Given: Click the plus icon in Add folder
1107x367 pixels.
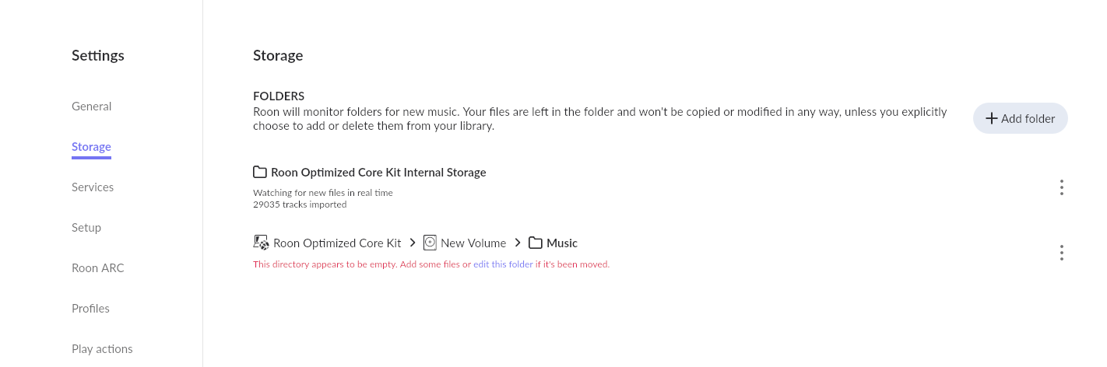Looking at the screenshot, I should pos(991,119).
